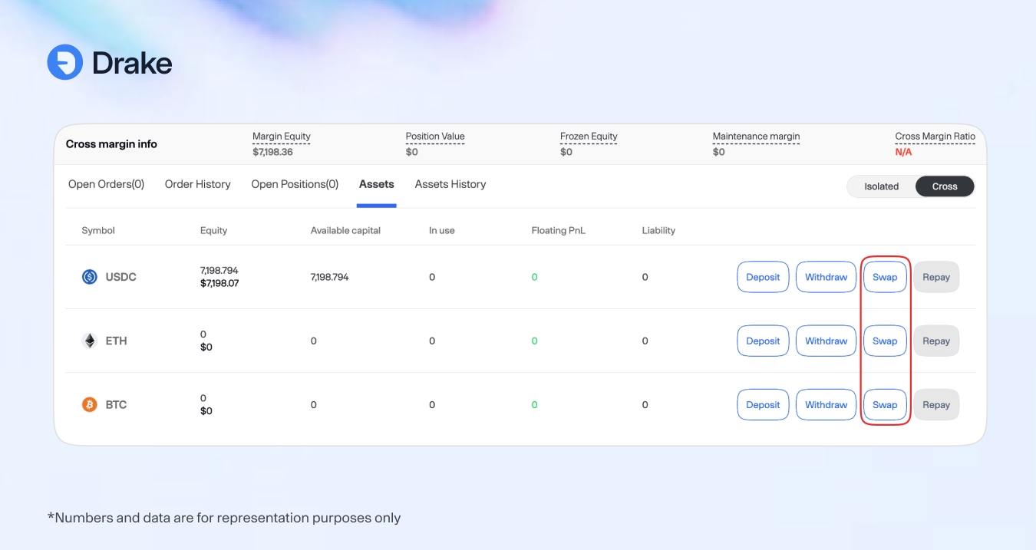Switch margin mode to Isolated
Image resolution: width=1036 pixels, height=550 pixels.
click(x=881, y=186)
